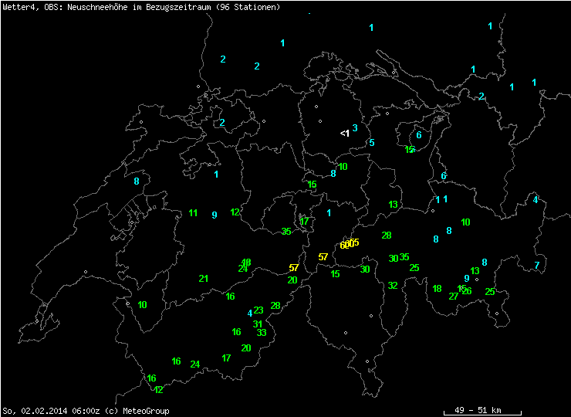This screenshot has width=571, height=417.
Task: Select the cyan 7 station reading
Action: [537, 266]
